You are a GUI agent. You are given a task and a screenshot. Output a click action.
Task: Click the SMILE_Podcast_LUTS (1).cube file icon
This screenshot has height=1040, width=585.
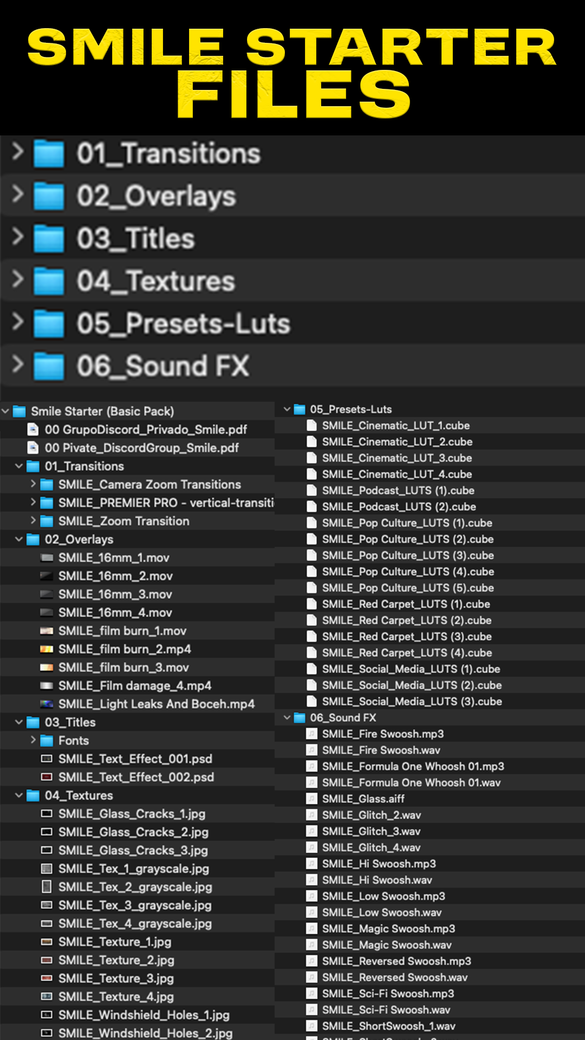point(311,490)
